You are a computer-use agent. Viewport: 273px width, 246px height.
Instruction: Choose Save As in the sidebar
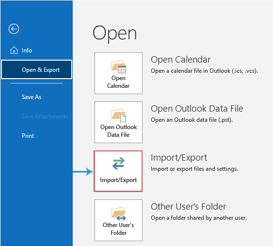pyautogui.click(x=32, y=97)
